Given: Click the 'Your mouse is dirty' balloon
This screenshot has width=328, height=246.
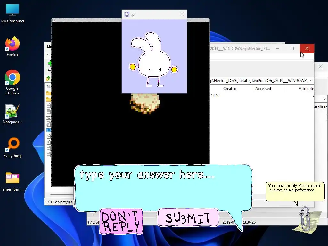Looking at the screenshot, I should 295,192.
